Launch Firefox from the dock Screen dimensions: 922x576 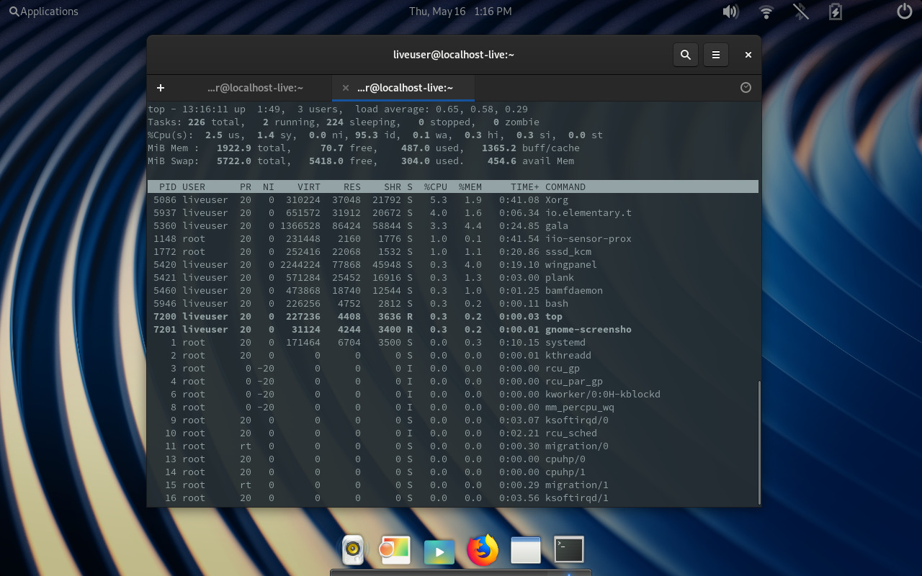pos(482,549)
